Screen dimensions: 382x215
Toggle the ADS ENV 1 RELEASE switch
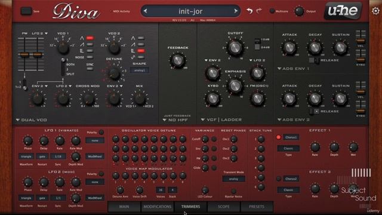pyautogui.click(x=314, y=60)
